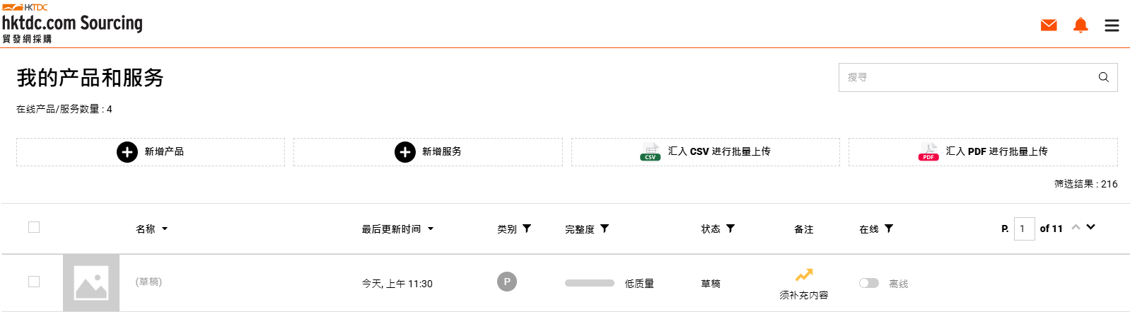Open the hamburger menu
Screen dimensions: 1130x312
pos(1112,25)
